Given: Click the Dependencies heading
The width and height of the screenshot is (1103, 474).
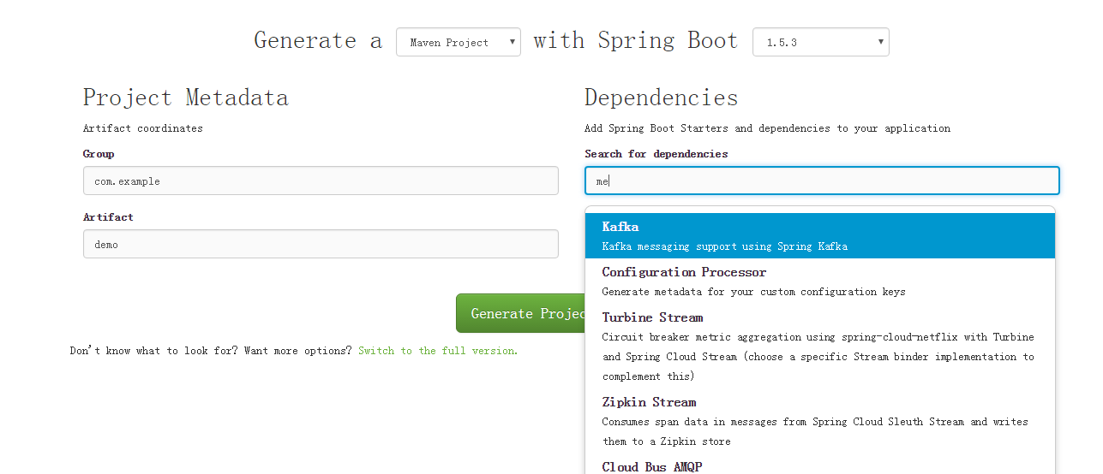Looking at the screenshot, I should pyautogui.click(x=662, y=98).
